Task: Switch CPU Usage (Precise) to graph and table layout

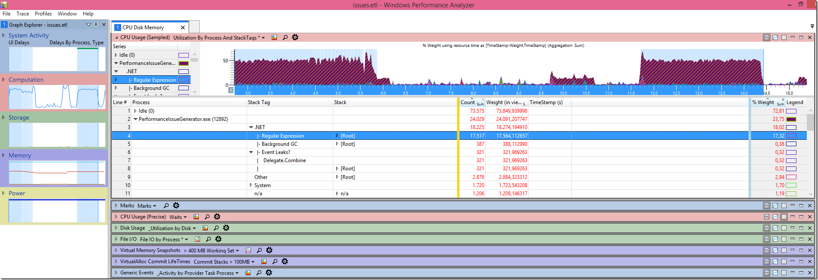Action: click(x=767, y=217)
